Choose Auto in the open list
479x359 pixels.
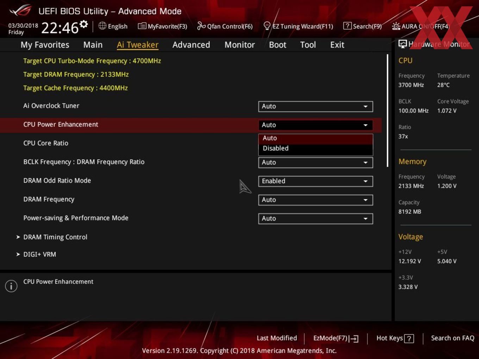pyautogui.click(x=316, y=138)
